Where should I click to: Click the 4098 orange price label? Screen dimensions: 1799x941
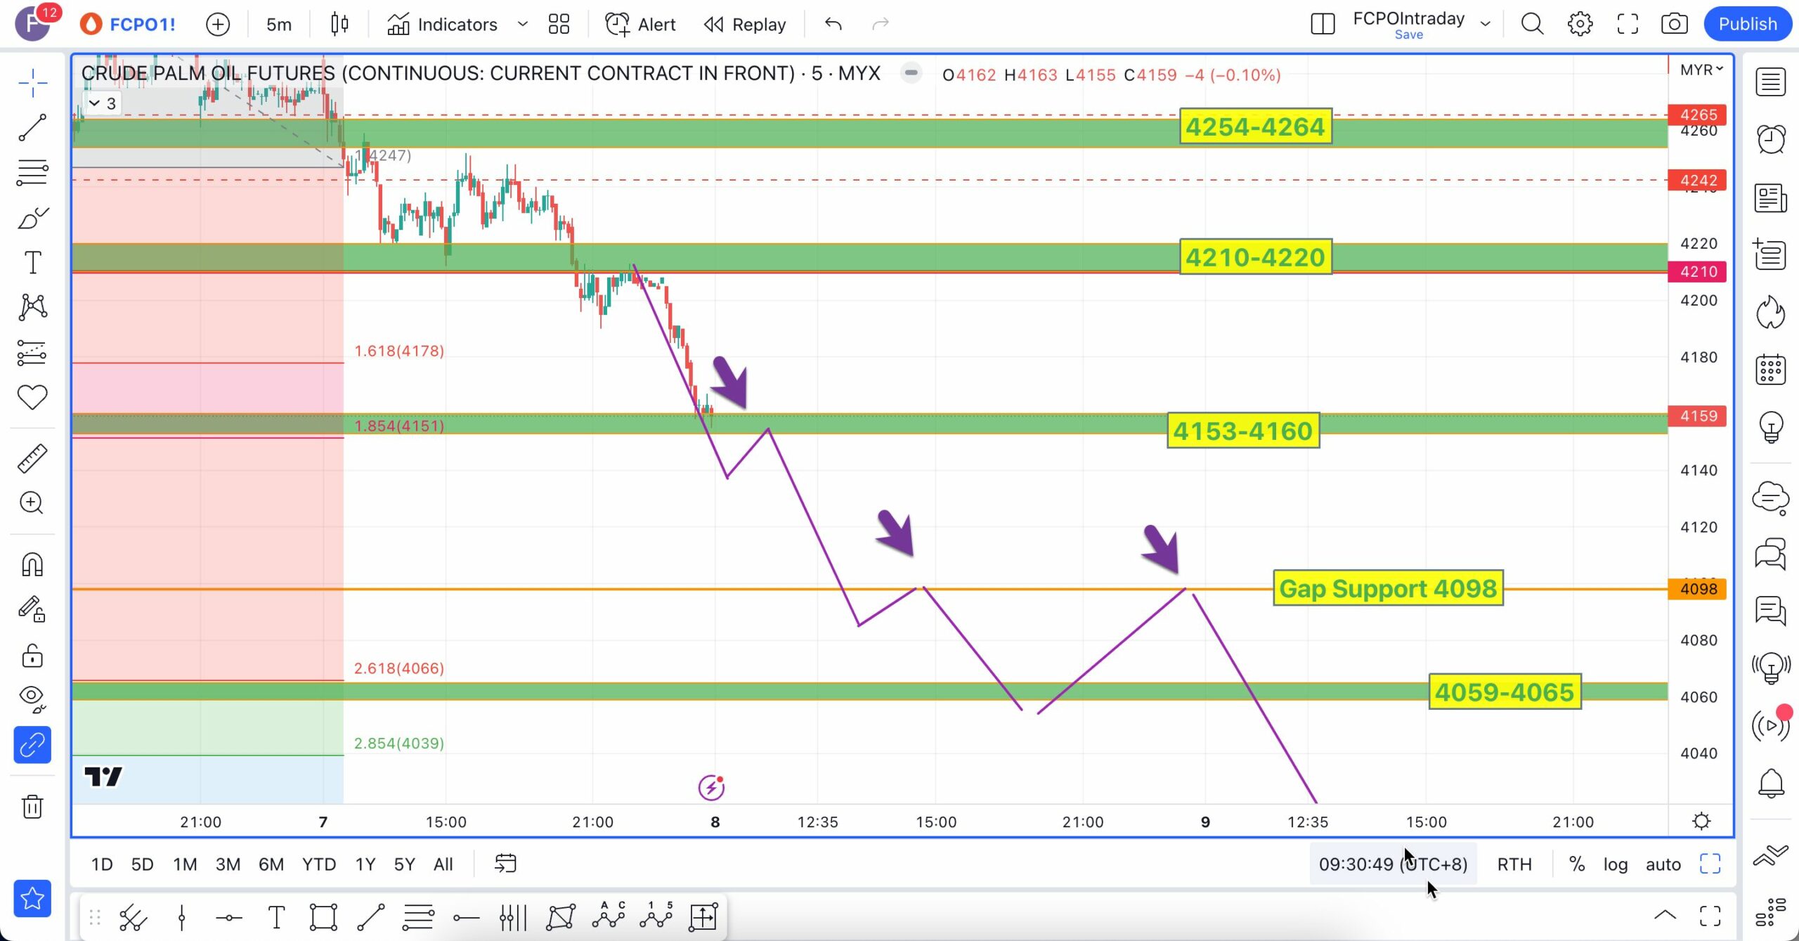tap(1697, 589)
